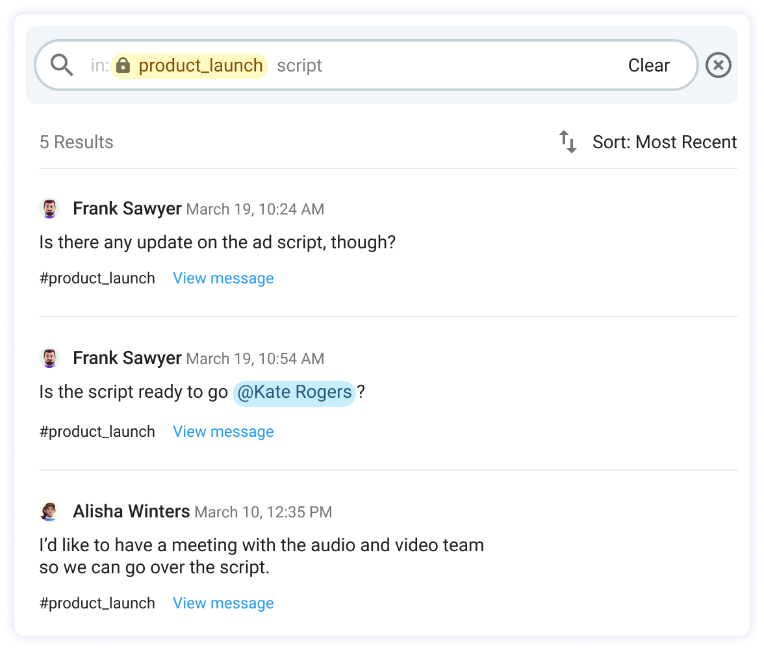This screenshot has width=764, height=650.
Task: Open #product_launch under the 10:54 AM message
Action: click(97, 432)
